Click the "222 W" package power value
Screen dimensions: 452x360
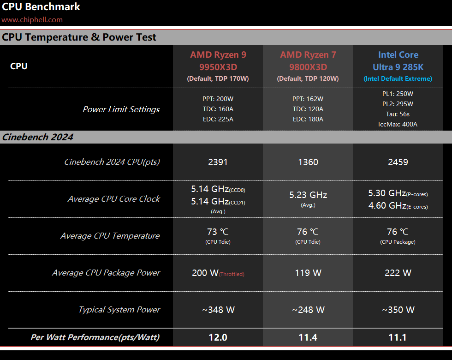pos(398,273)
